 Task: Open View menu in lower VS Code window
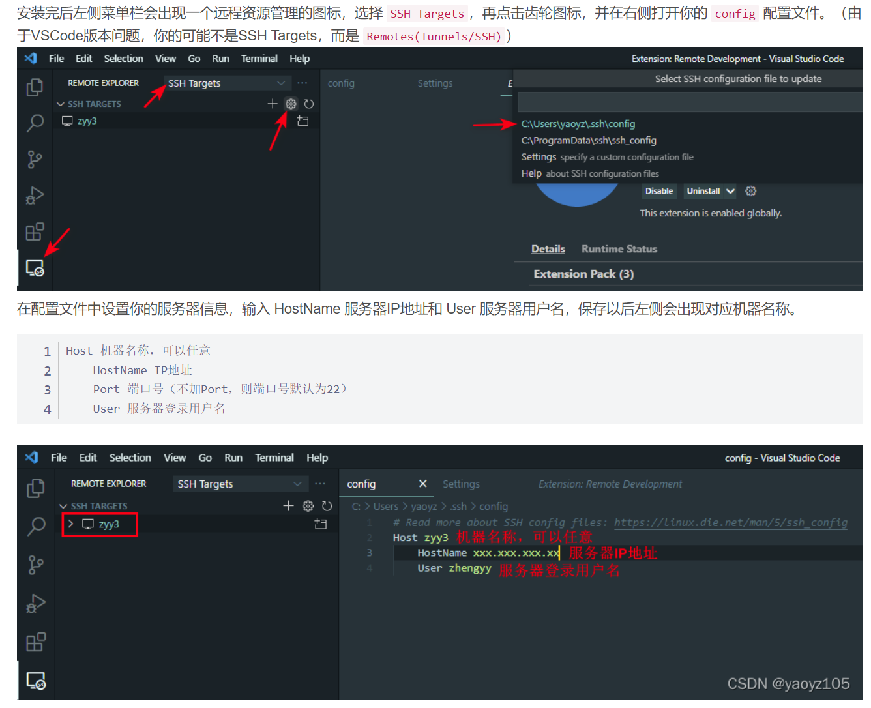point(175,458)
